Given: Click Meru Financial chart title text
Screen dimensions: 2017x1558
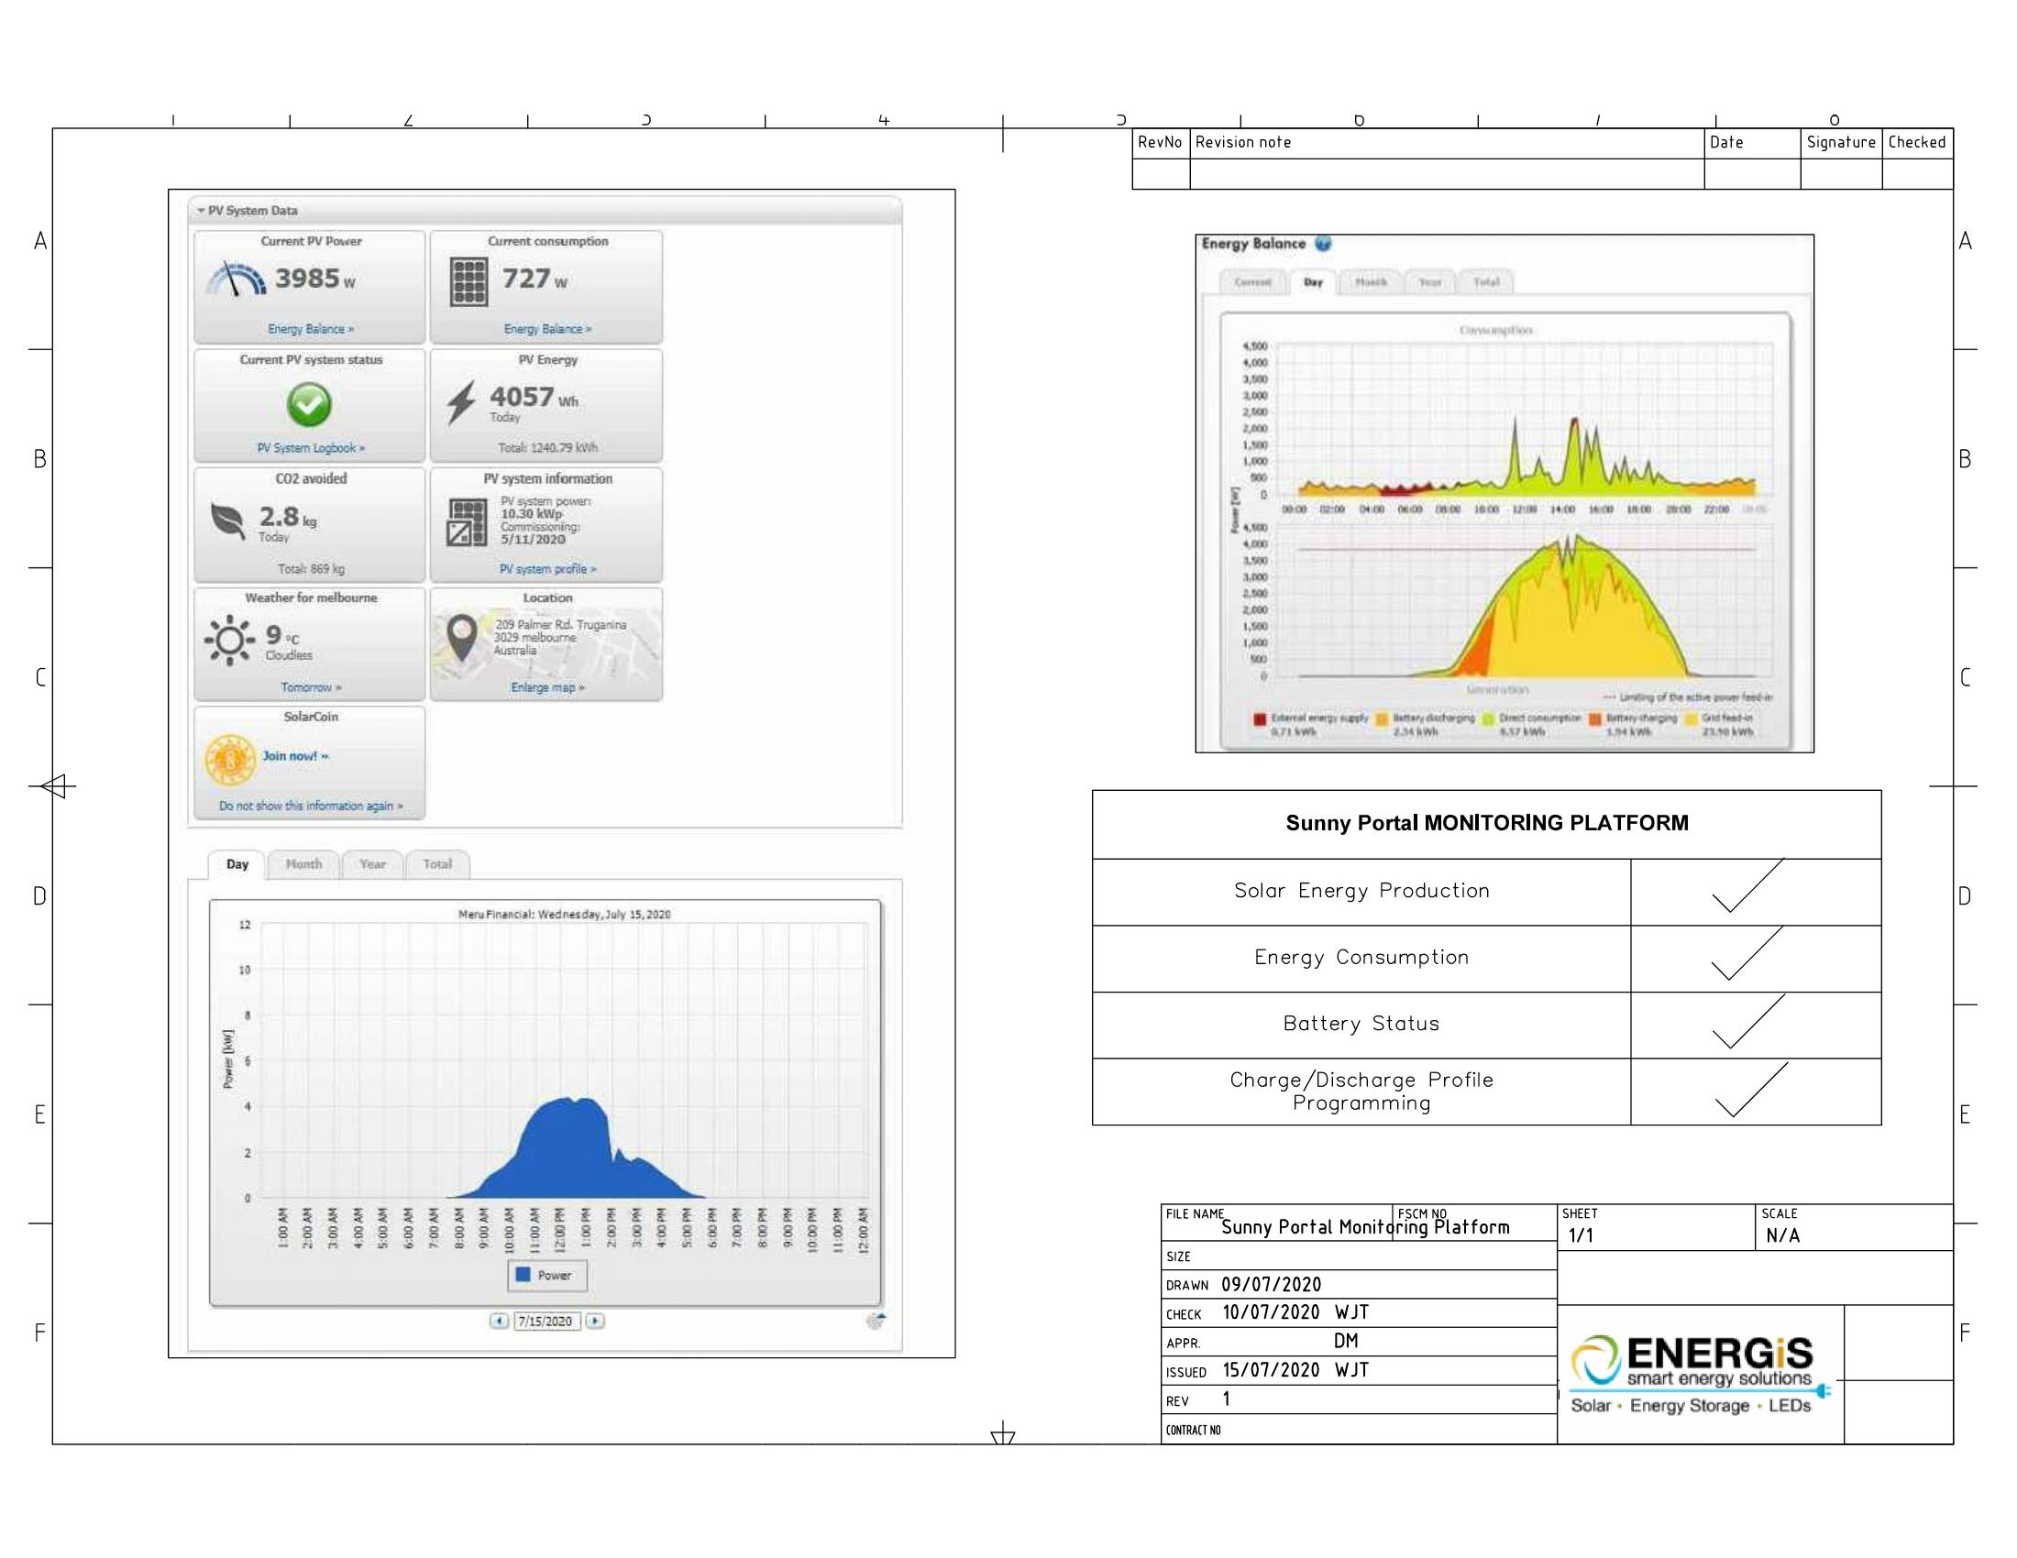Looking at the screenshot, I should click(x=564, y=915).
